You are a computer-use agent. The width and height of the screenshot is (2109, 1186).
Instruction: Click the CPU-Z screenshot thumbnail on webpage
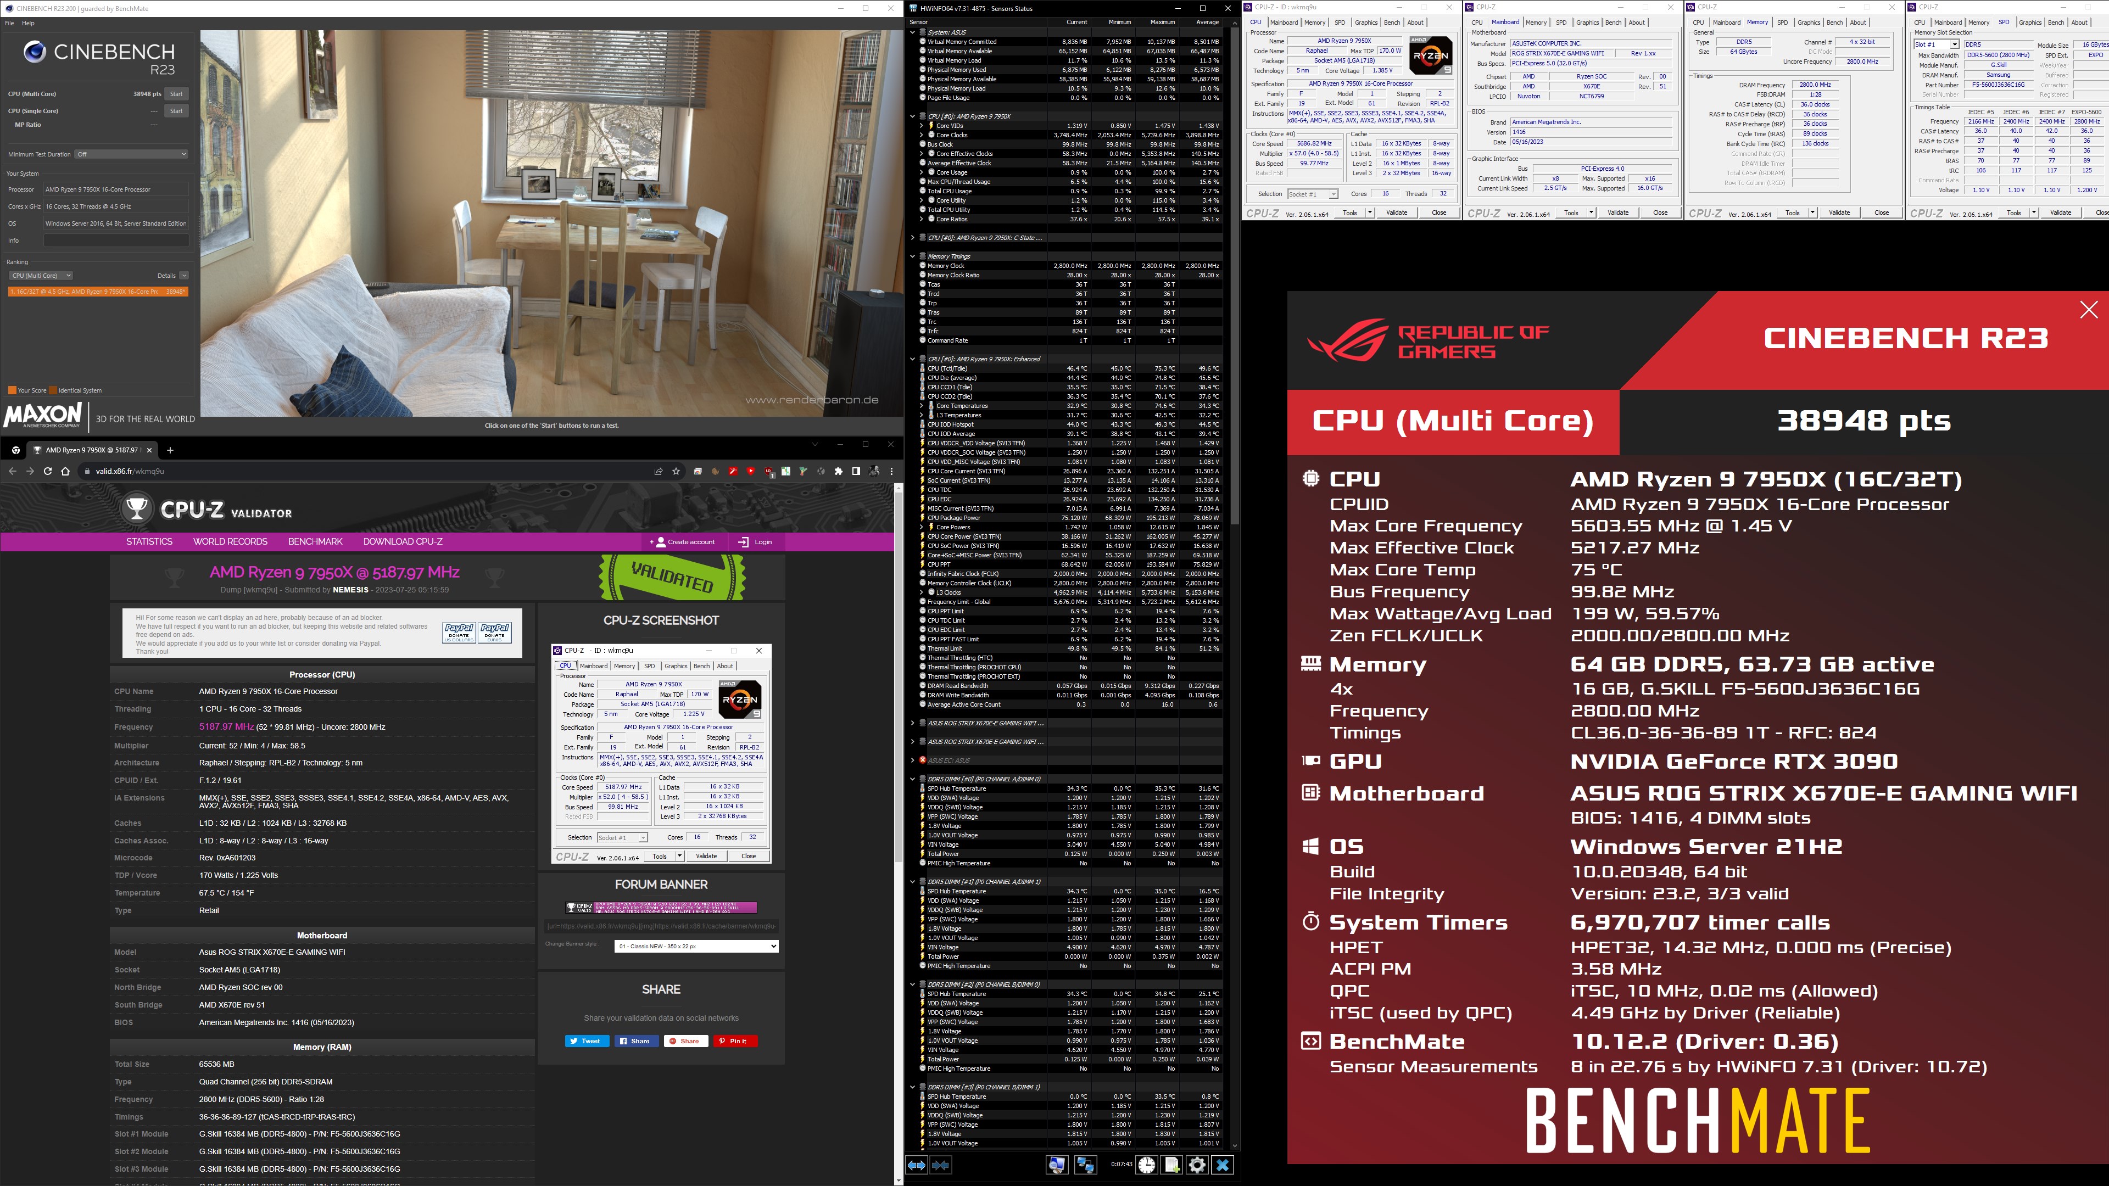tap(661, 754)
